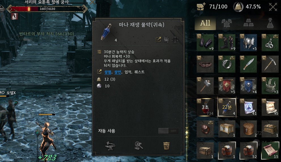Viewport: 281px width, 162px height.
Task: Click the trash can discard icon
Action: pos(166,146)
